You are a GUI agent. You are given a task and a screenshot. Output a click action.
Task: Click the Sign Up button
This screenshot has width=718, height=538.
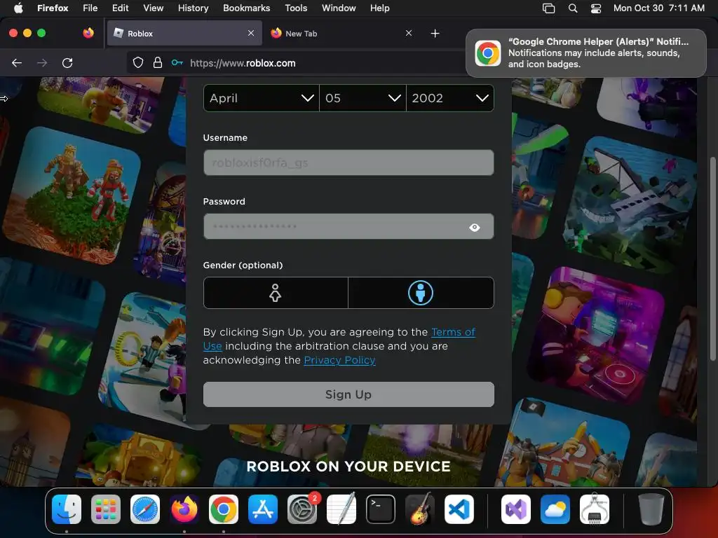click(x=348, y=394)
